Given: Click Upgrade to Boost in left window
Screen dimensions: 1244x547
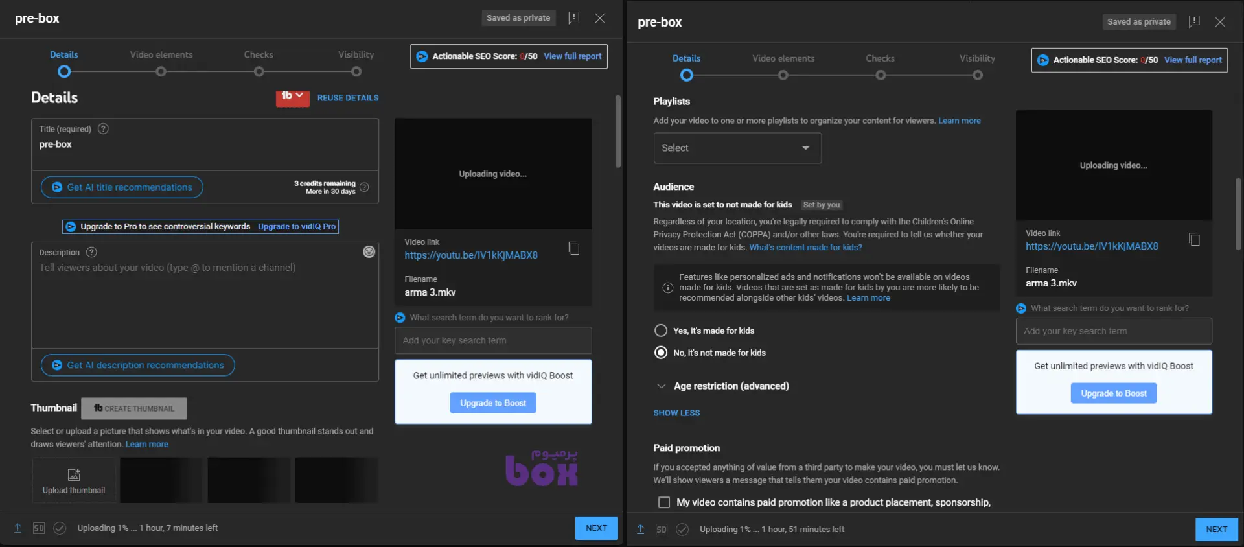Looking at the screenshot, I should 493,403.
